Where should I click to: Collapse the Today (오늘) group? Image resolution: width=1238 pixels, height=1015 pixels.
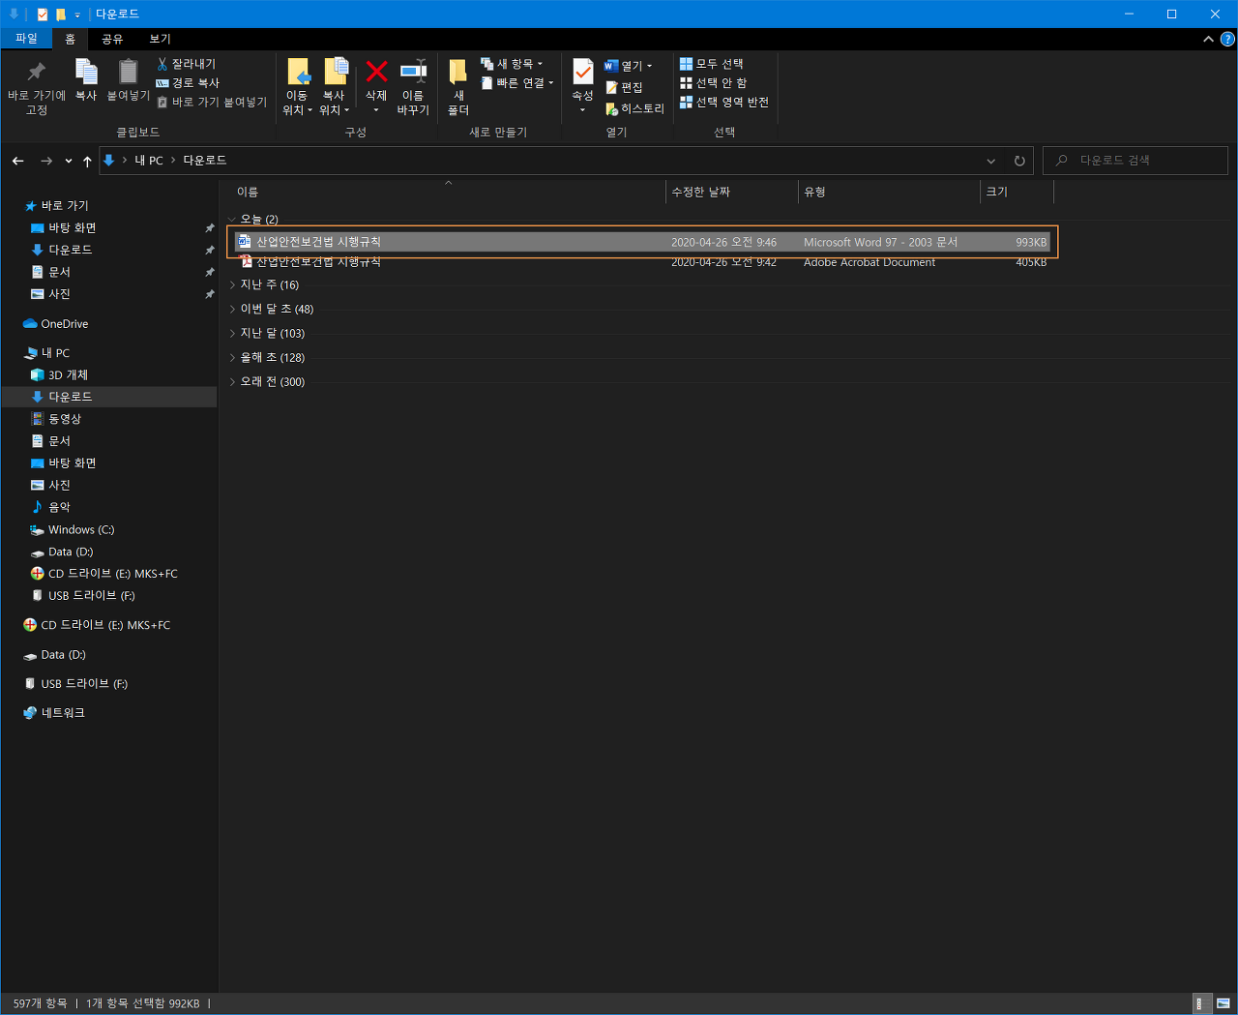[x=232, y=220]
